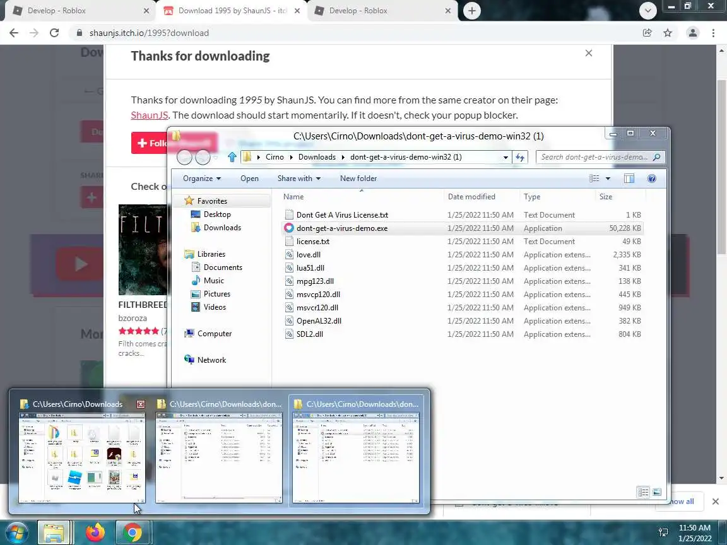Screen dimensions: 727x545
Task: Toggle the Explorer preview pane icon
Action: (629, 179)
